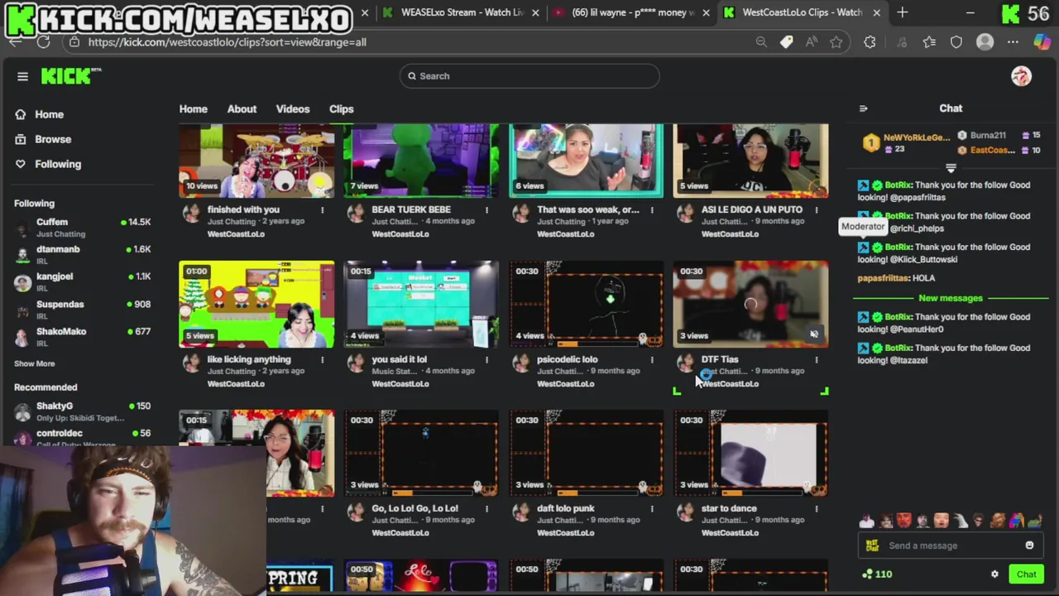Viewport: 1059px width, 596px height.
Task: Open options menu for ASI LE DIGO A UN PUTO clip
Action: click(x=817, y=210)
